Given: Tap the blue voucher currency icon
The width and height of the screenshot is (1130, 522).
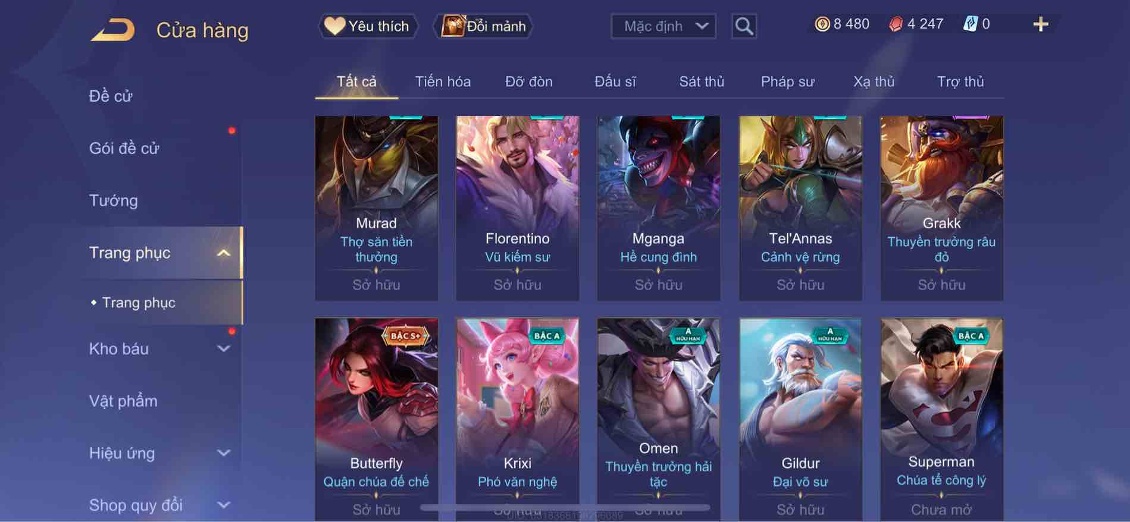Looking at the screenshot, I should (970, 24).
